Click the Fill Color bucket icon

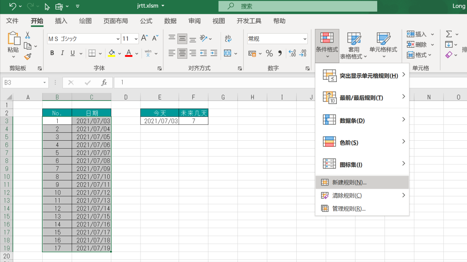pos(112,53)
